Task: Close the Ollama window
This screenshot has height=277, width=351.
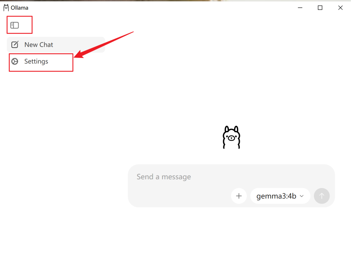Action: 340,7
